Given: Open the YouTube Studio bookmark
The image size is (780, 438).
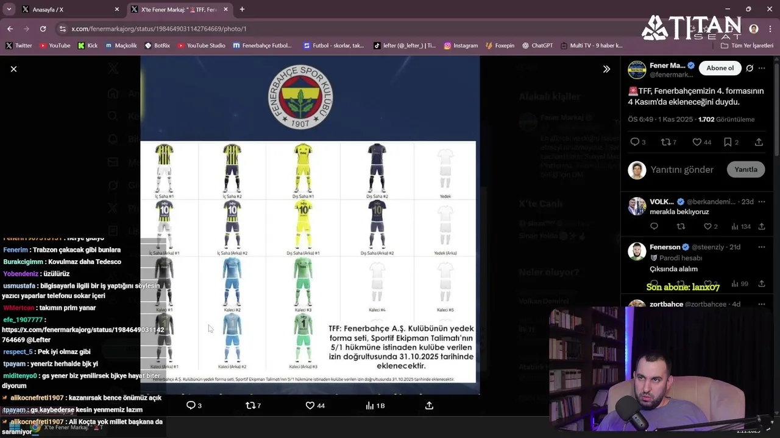Looking at the screenshot, I should click(x=201, y=46).
